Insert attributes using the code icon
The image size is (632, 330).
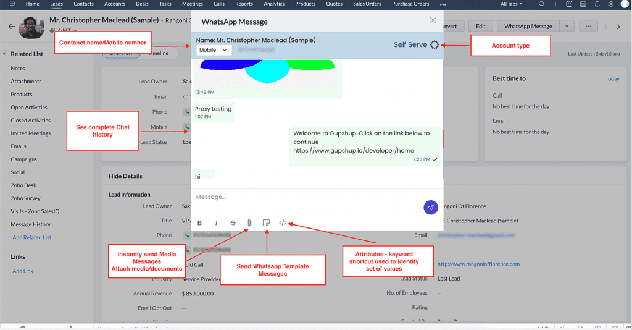(283, 222)
